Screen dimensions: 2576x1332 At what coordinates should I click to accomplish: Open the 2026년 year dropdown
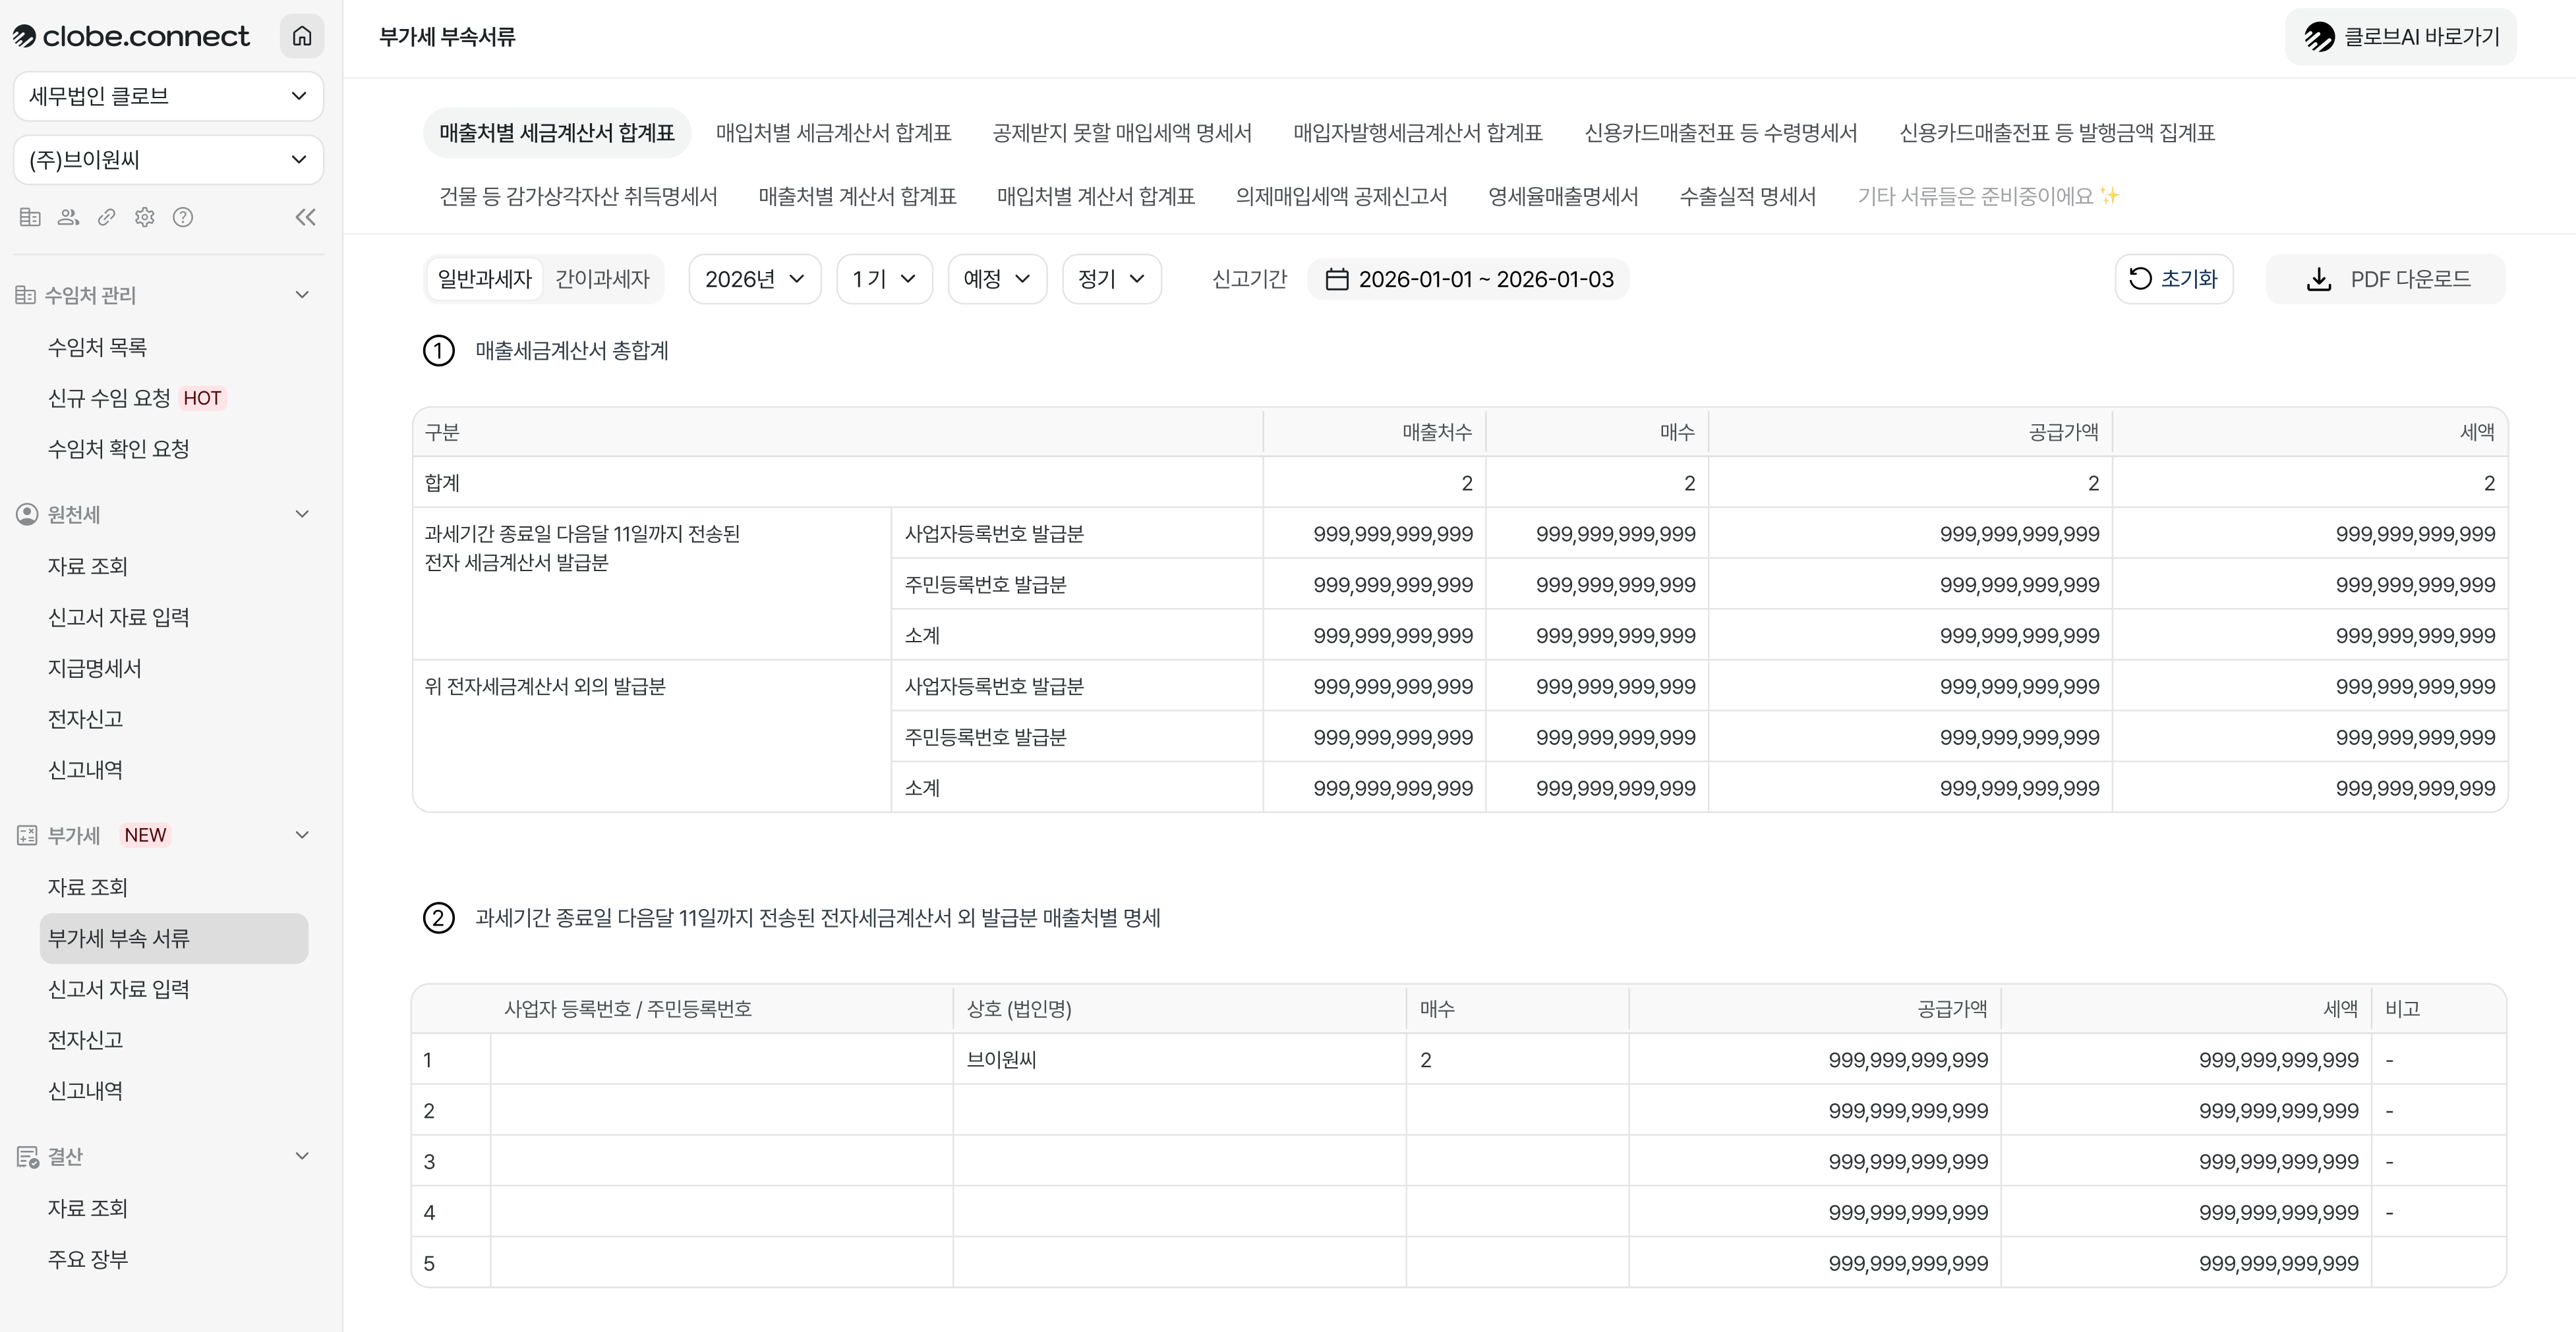point(755,279)
